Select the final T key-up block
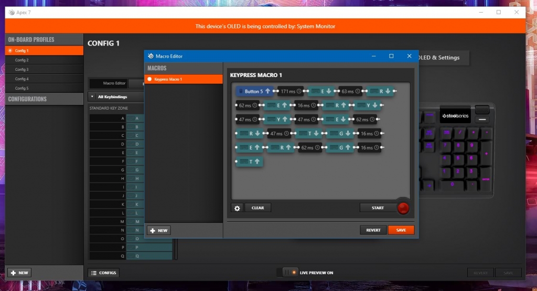Image resolution: width=537 pixels, height=291 pixels. [250, 162]
